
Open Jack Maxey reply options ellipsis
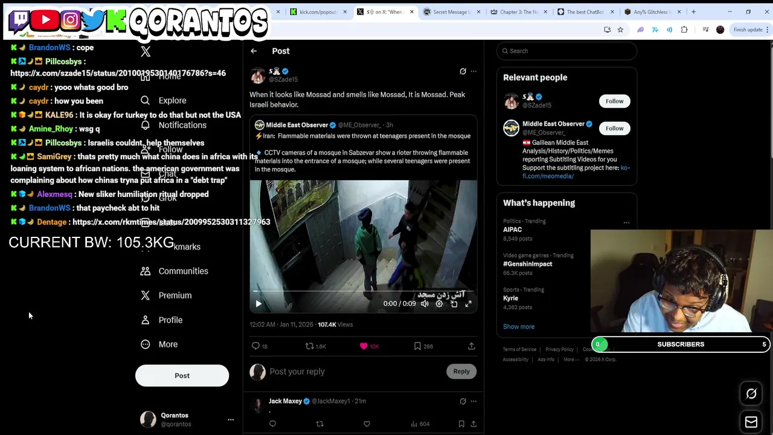click(x=473, y=401)
